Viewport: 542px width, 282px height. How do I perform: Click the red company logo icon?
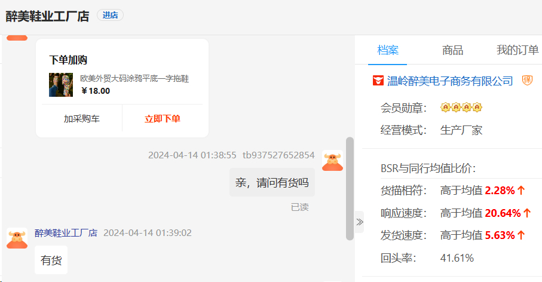(x=378, y=81)
